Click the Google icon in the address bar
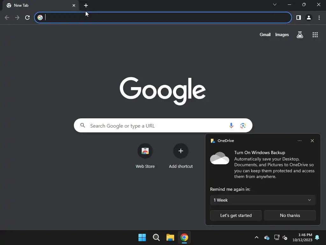Viewport: 326px width, 245px height. (x=40, y=18)
